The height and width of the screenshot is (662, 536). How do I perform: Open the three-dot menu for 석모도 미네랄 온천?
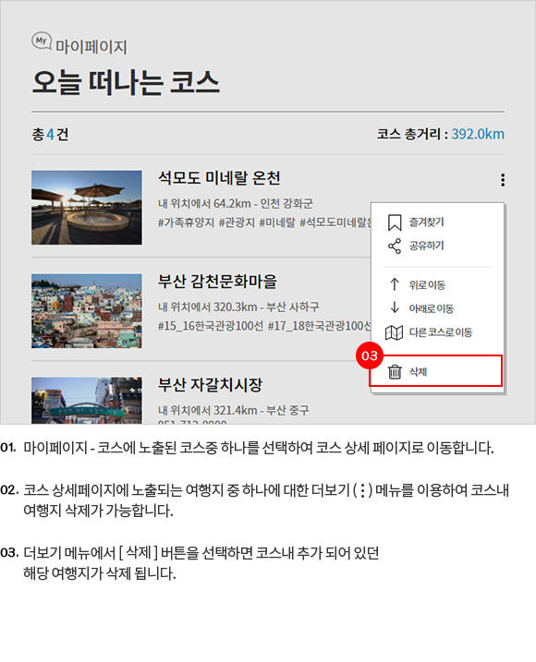tap(503, 180)
